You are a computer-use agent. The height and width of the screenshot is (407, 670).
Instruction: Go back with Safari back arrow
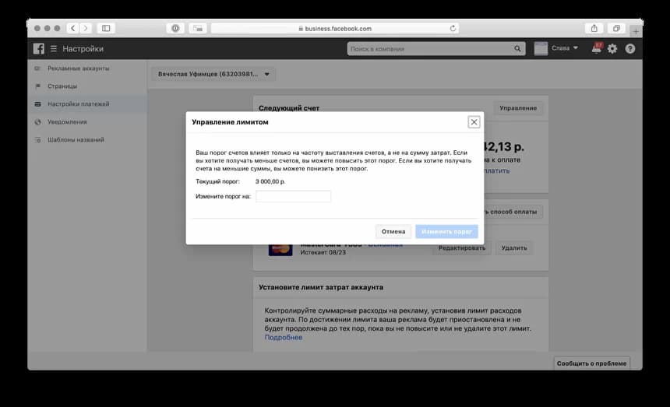click(73, 28)
